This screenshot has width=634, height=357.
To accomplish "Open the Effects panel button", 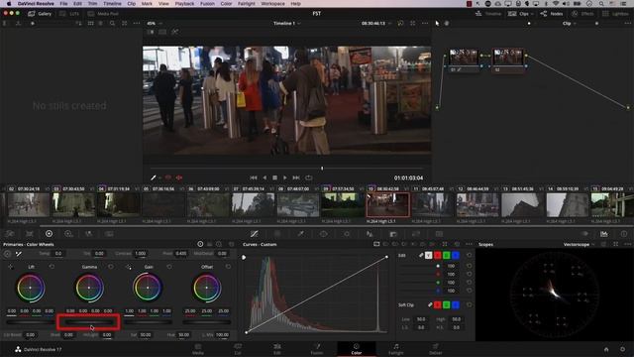I will coord(582,14).
